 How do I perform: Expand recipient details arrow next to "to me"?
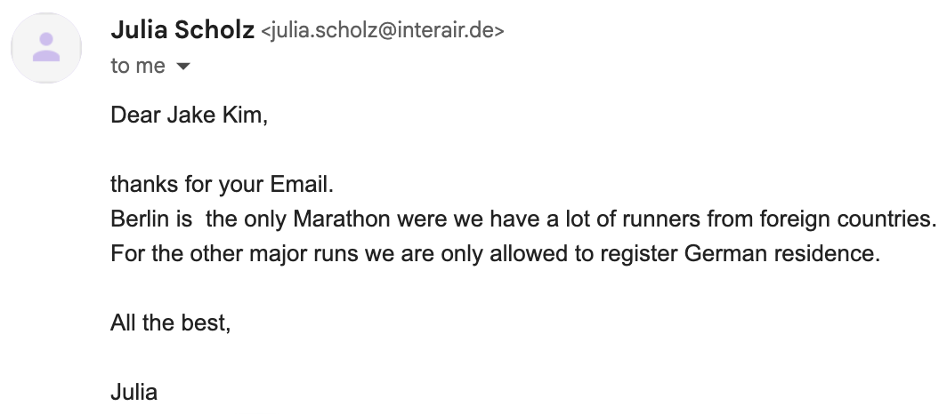coord(183,67)
